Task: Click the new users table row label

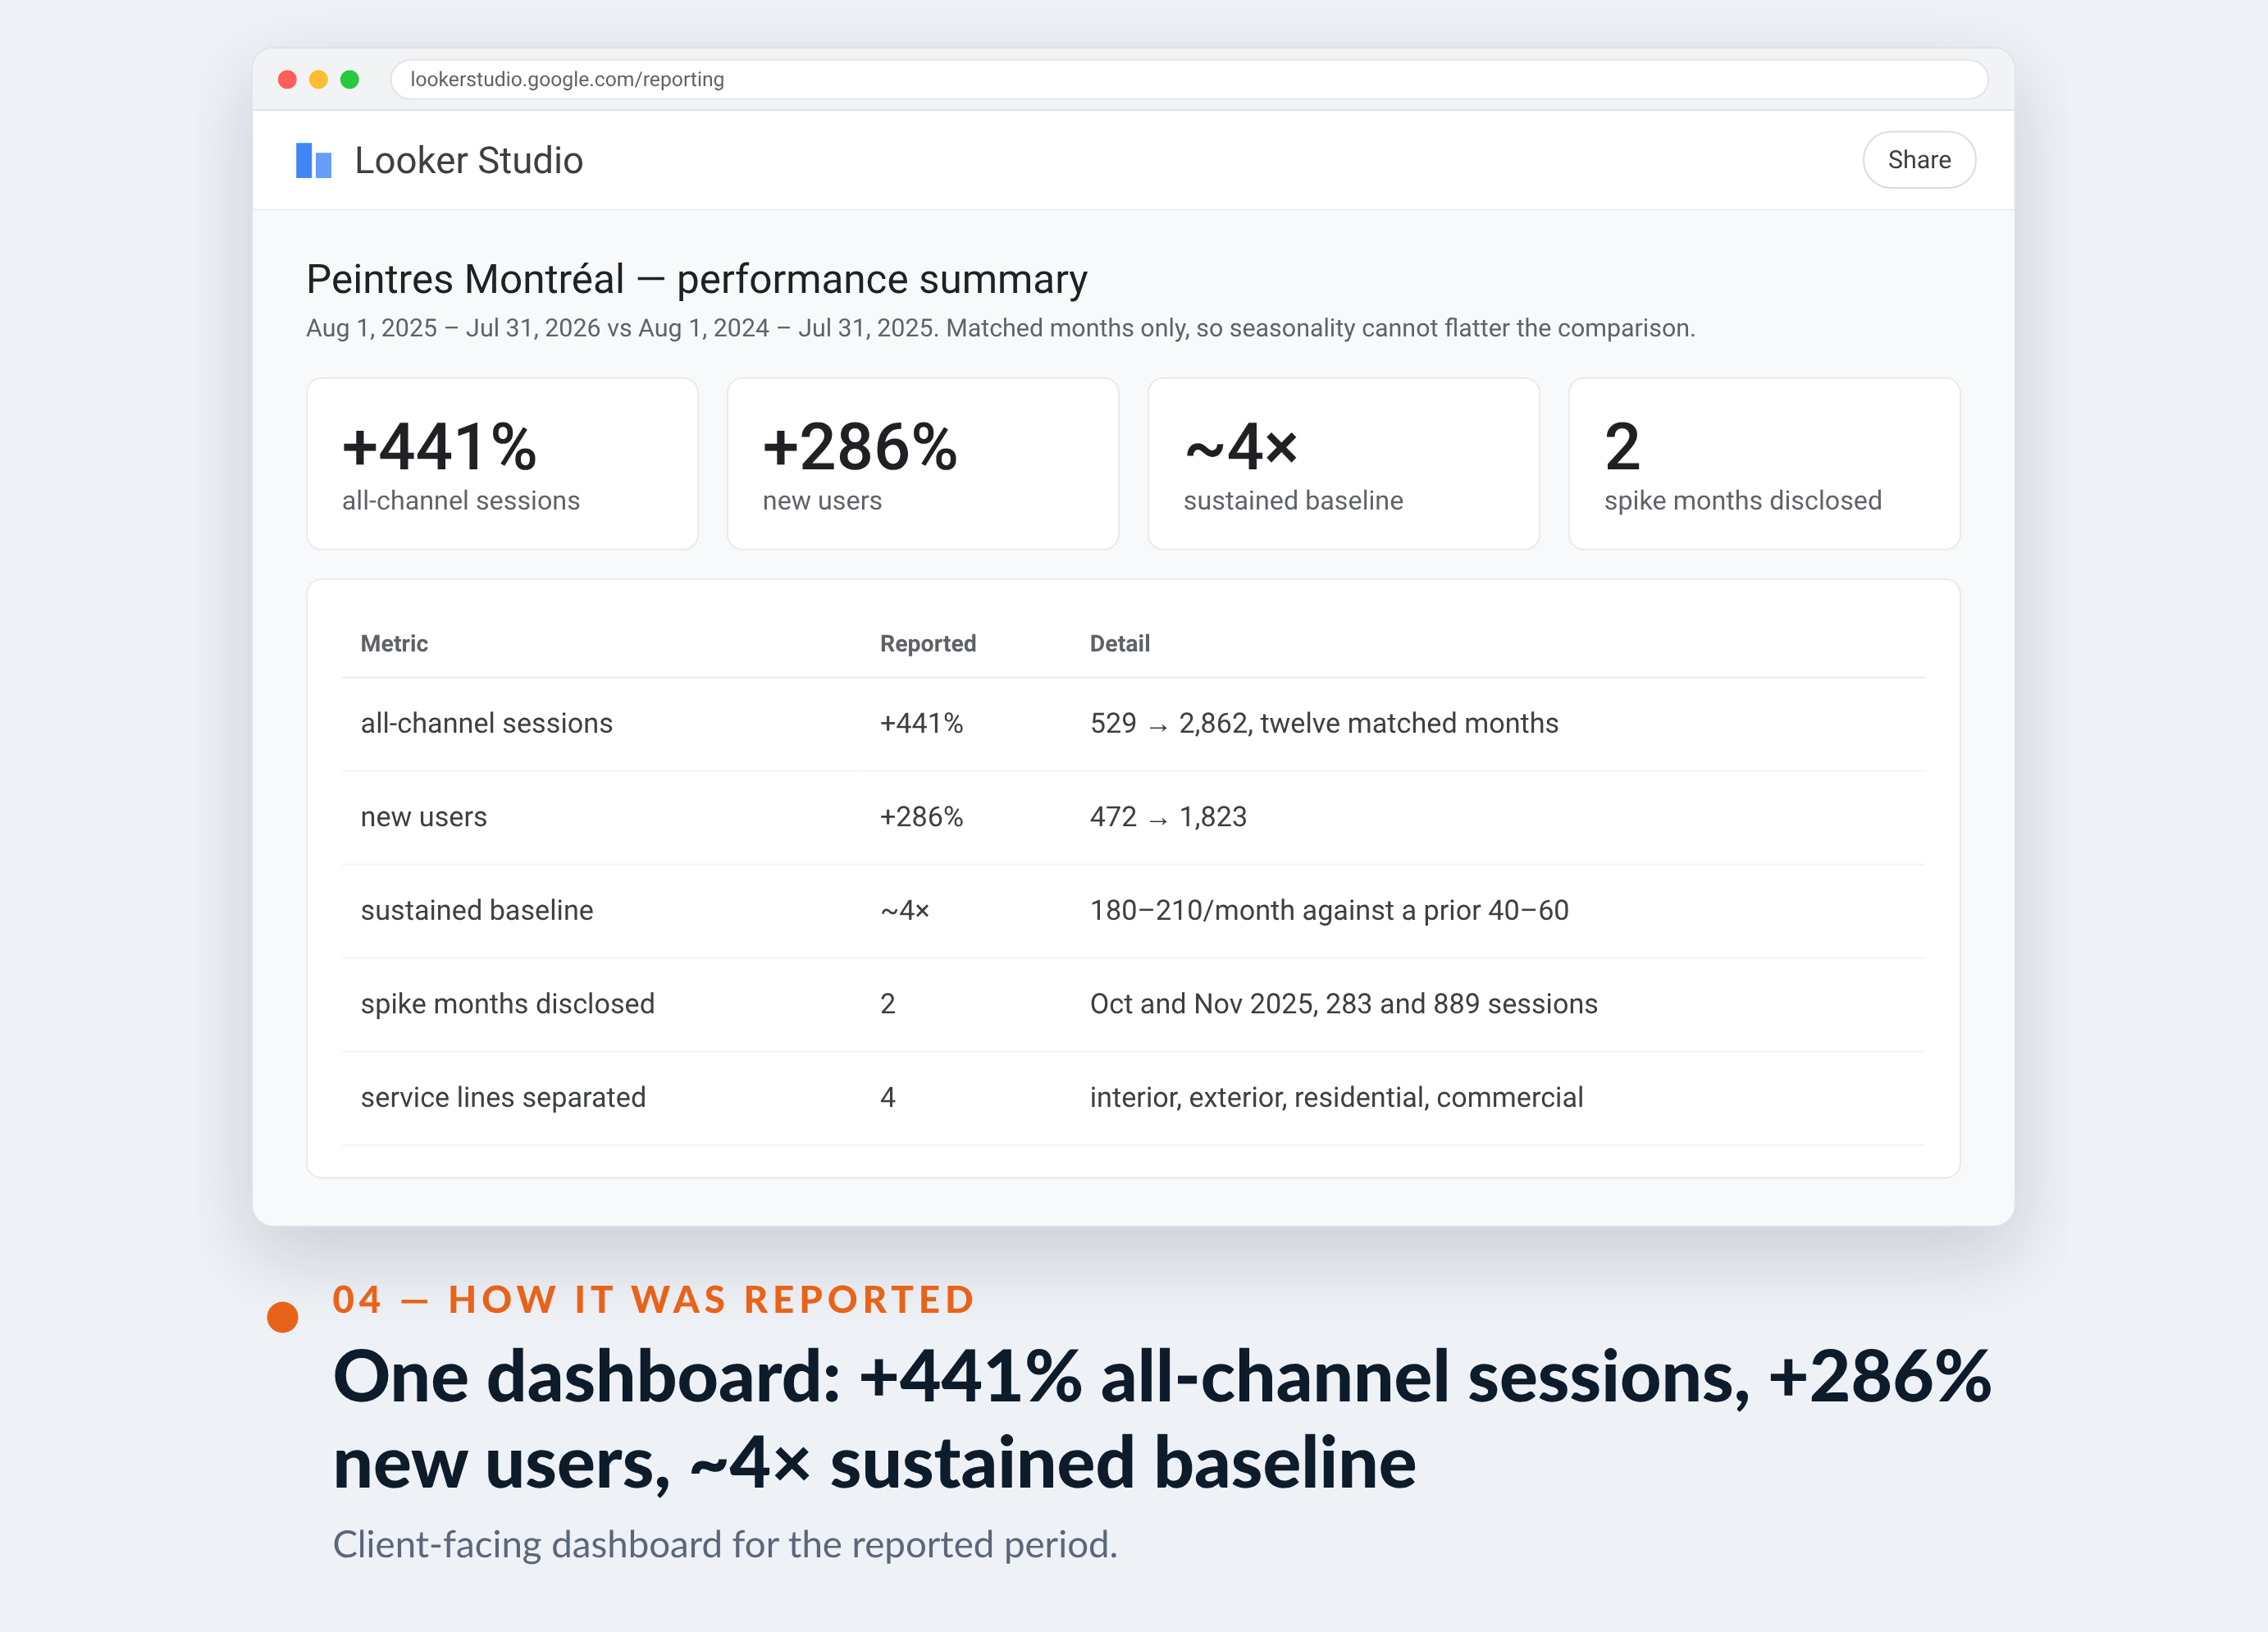Action: tap(423, 816)
